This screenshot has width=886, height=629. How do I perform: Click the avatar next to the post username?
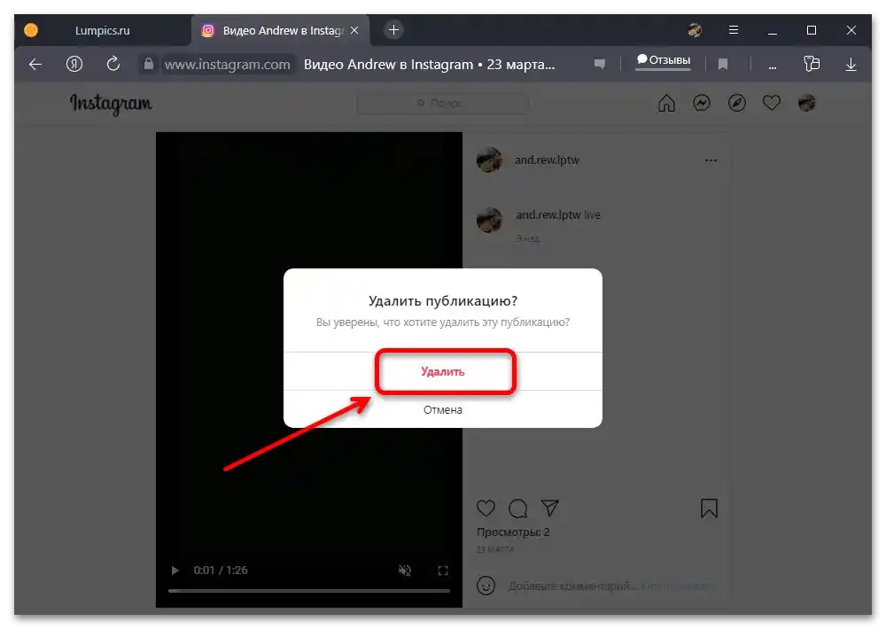(x=489, y=160)
